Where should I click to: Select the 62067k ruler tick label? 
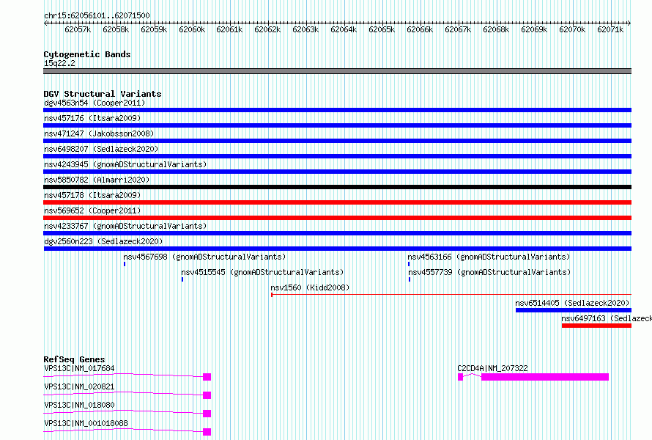(x=458, y=29)
